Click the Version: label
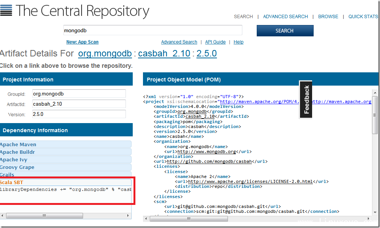 coord(17,114)
